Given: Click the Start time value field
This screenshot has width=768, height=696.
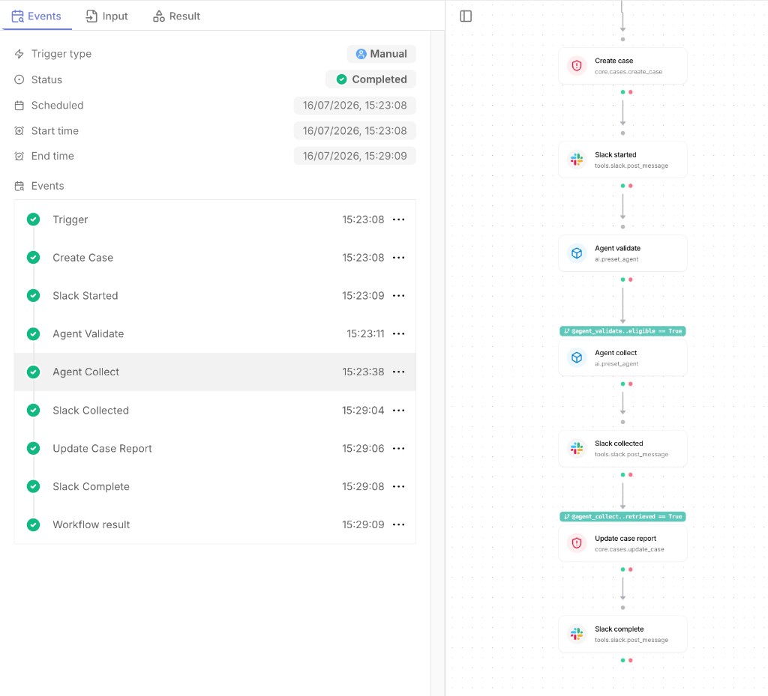Looking at the screenshot, I should [x=355, y=130].
